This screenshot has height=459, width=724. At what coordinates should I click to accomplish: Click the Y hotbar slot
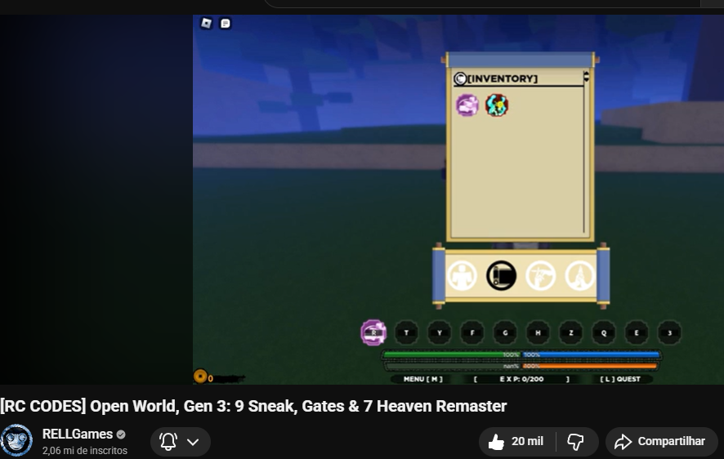[x=439, y=332]
